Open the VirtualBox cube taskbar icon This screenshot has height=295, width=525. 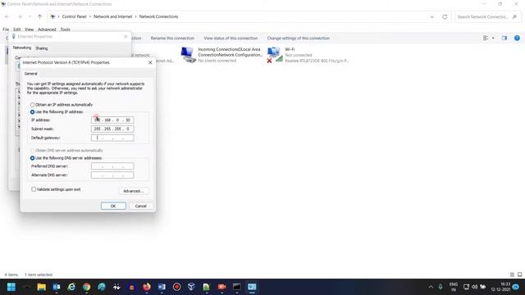pyautogui.click(x=191, y=287)
